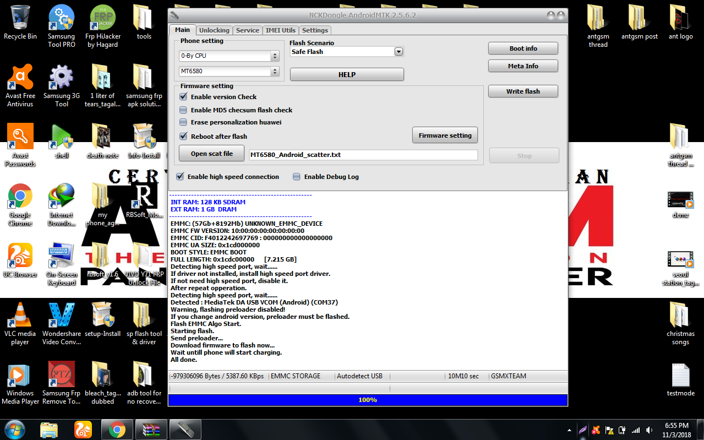Screen dimensions: 704x440
Task: Open the MT6580 CPU model selector
Action: (229, 71)
